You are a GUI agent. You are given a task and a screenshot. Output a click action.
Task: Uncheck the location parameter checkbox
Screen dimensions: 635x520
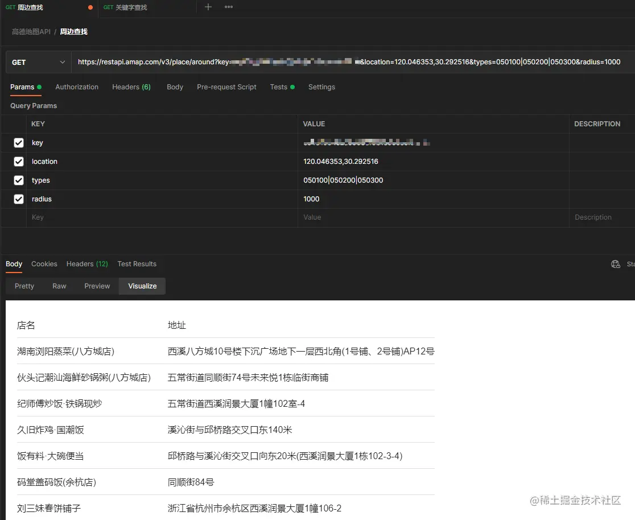(x=19, y=162)
